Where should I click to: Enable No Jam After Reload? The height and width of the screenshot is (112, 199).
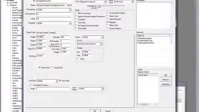pos(108,13)
